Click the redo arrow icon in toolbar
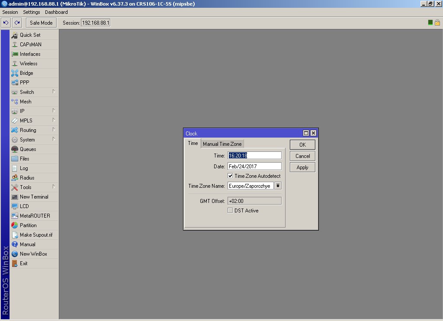The image size is (443, 321). 17,22
